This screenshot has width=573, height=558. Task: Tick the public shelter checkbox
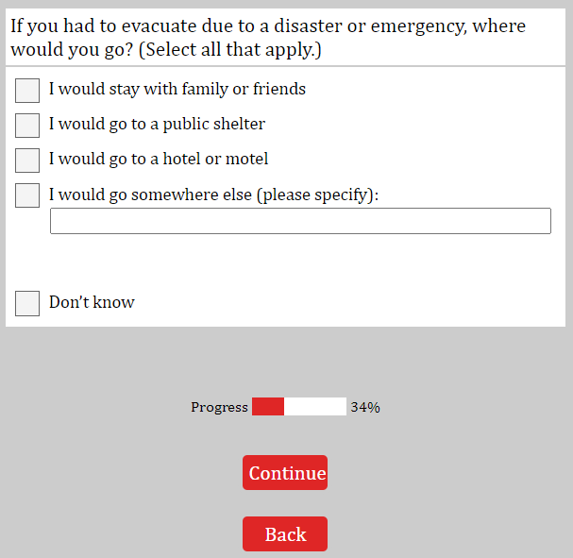[x=27, y=126]
